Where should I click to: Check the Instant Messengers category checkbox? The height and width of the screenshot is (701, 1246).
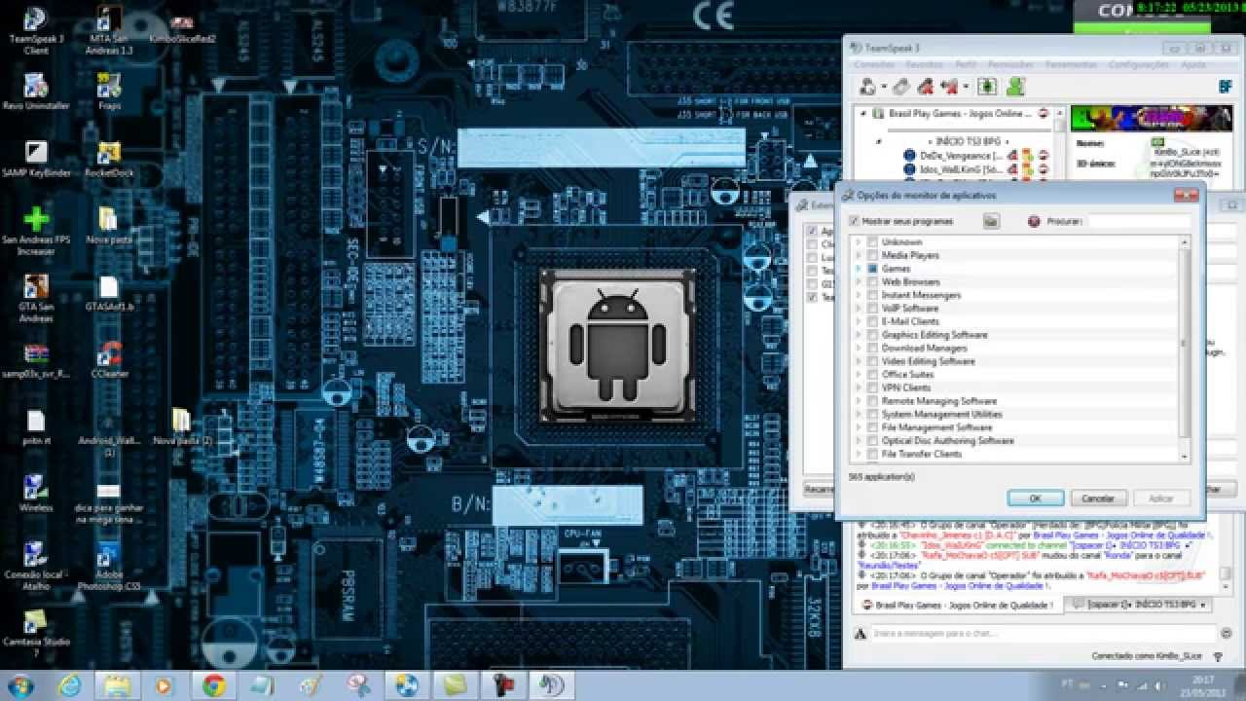(872, 294)
